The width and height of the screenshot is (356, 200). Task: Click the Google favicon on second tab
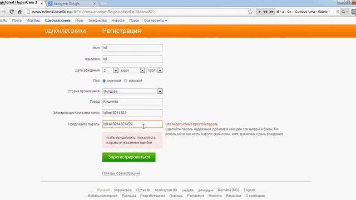(x=51, y=3)
